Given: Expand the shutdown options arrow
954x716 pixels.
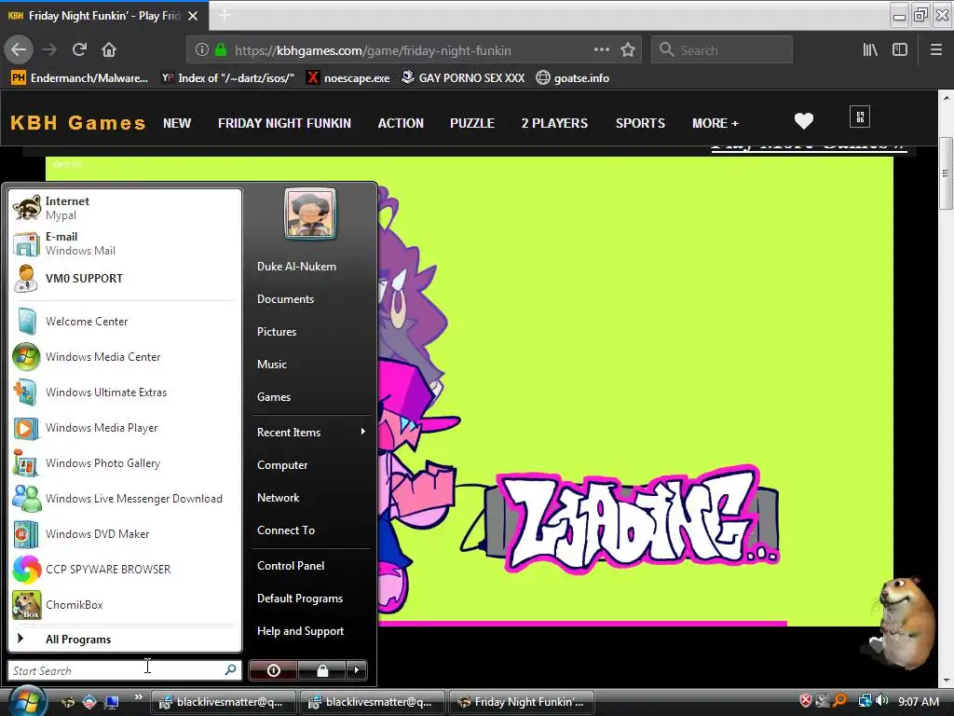Looking at the screenshot, I should pyautogui.click(x=357, y=670).
